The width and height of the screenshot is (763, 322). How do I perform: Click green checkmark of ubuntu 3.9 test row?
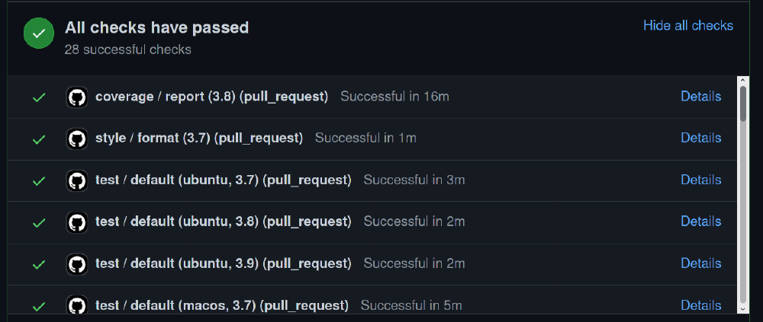click(39, 264)
